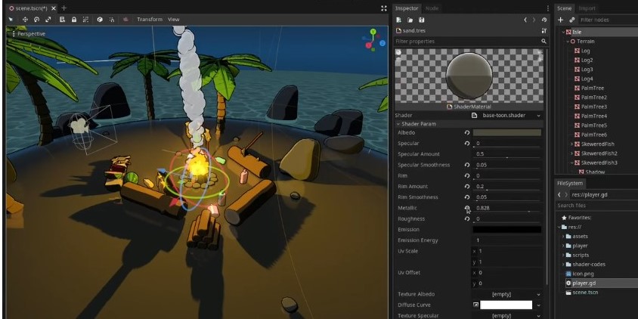
Task: Reset the Rim Amount property
Action: click(467, 187)
